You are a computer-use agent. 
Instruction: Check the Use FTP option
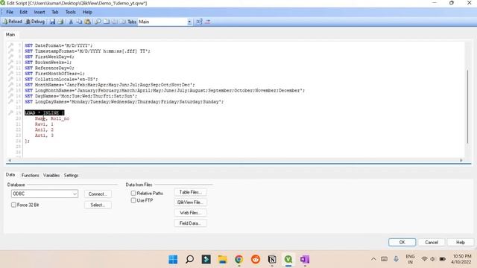(133, 200)
